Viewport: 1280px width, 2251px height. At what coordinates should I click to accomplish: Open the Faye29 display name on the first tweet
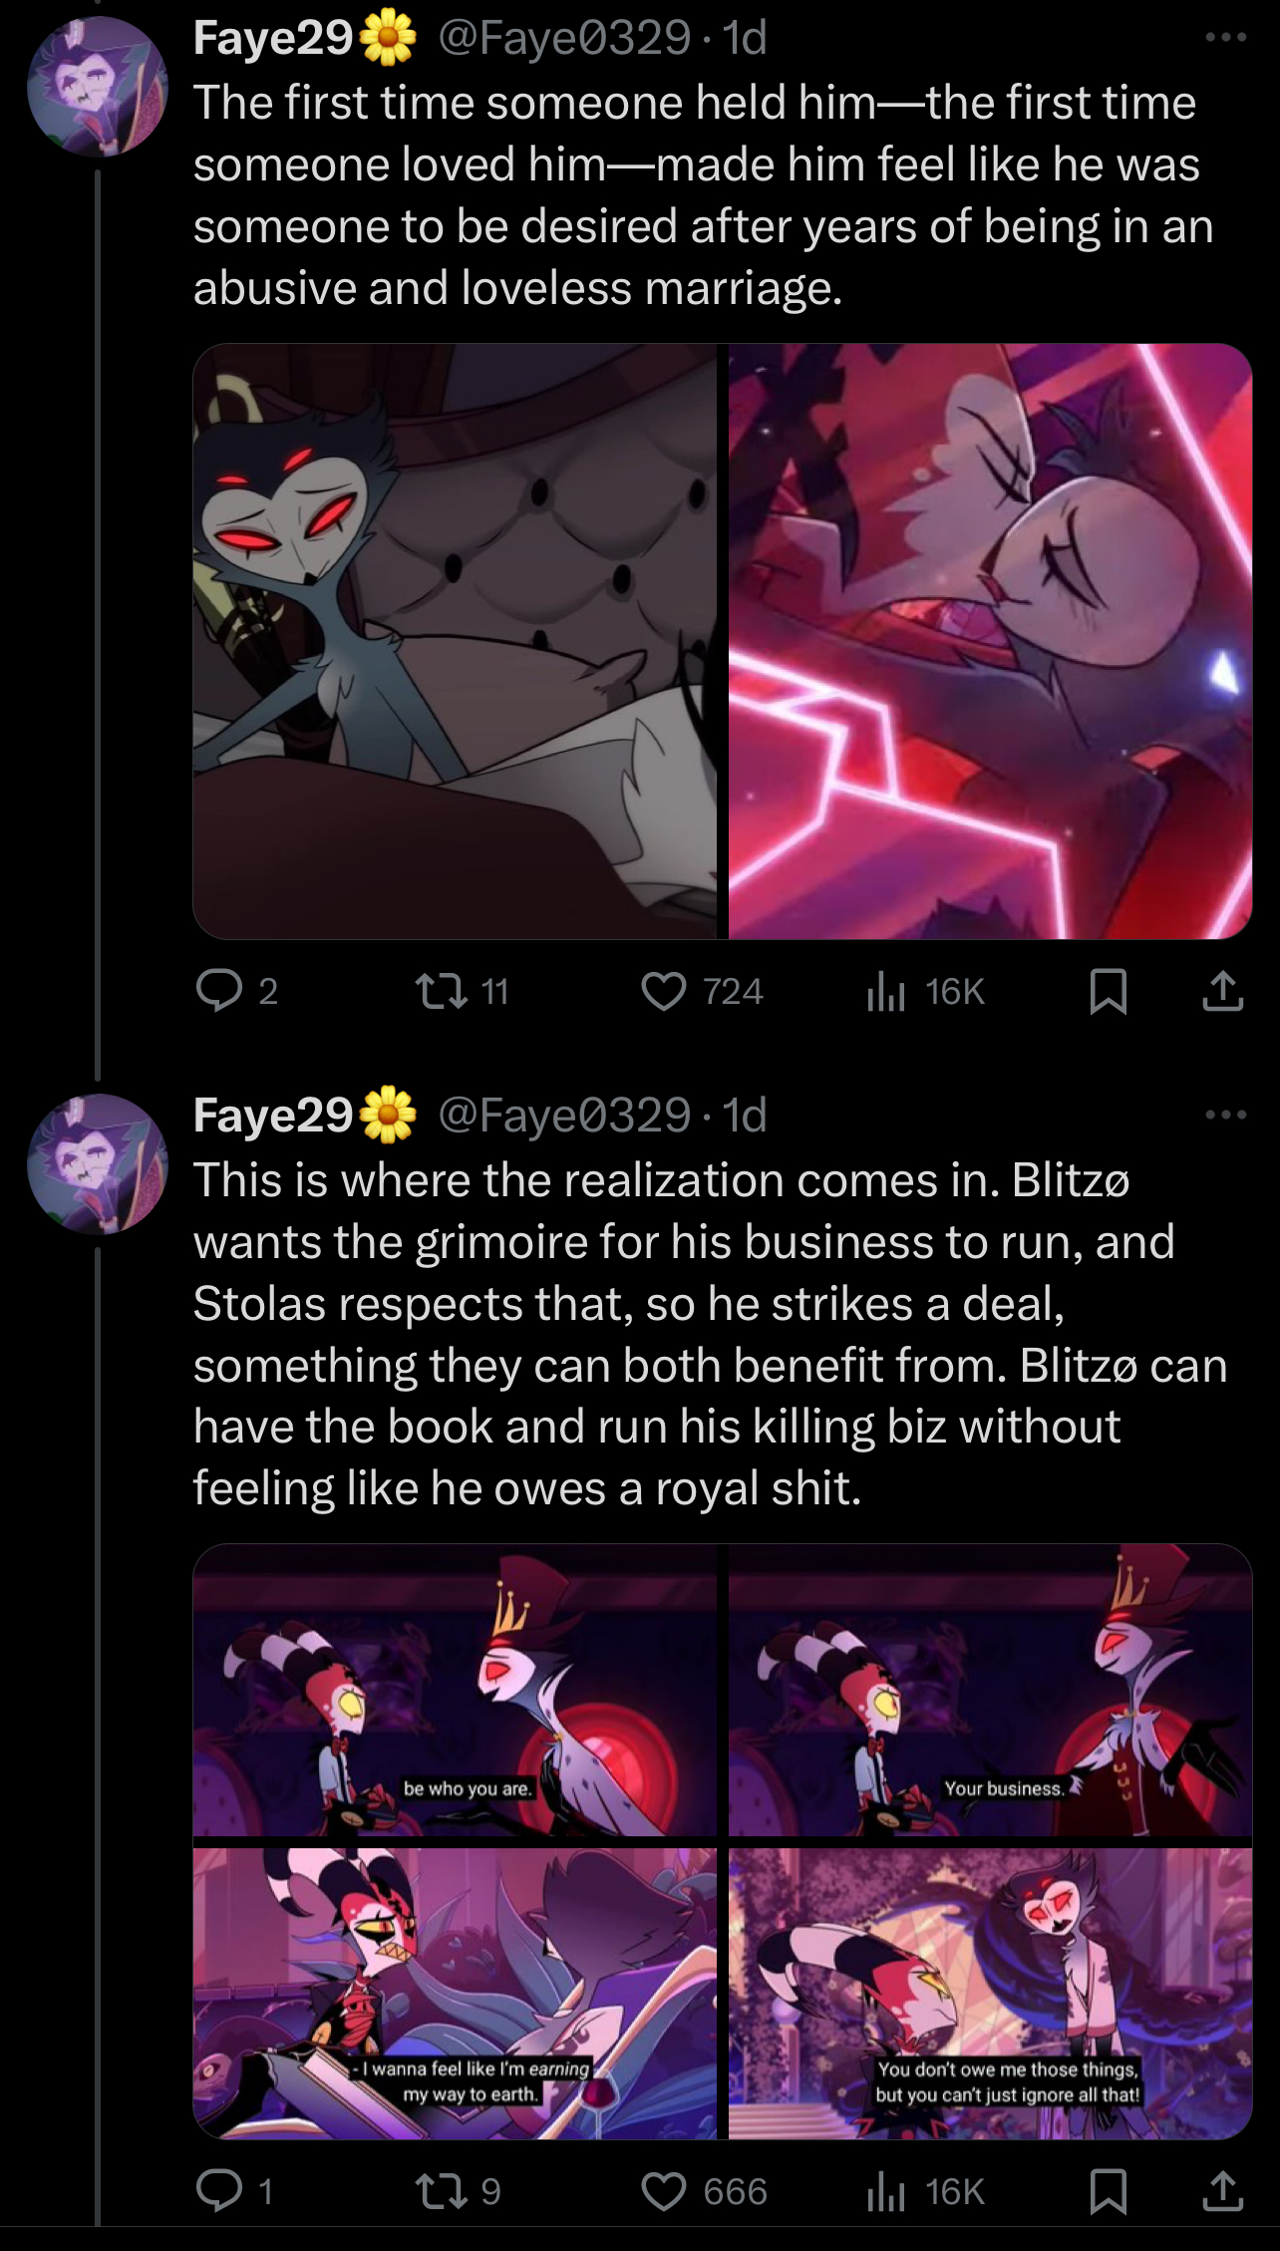coord(273,38)
